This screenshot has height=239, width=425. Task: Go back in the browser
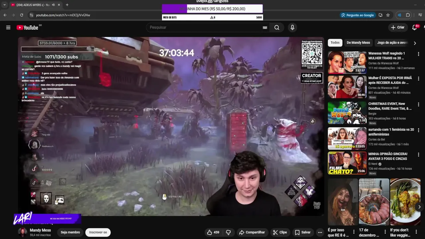(x=5, y=15)
